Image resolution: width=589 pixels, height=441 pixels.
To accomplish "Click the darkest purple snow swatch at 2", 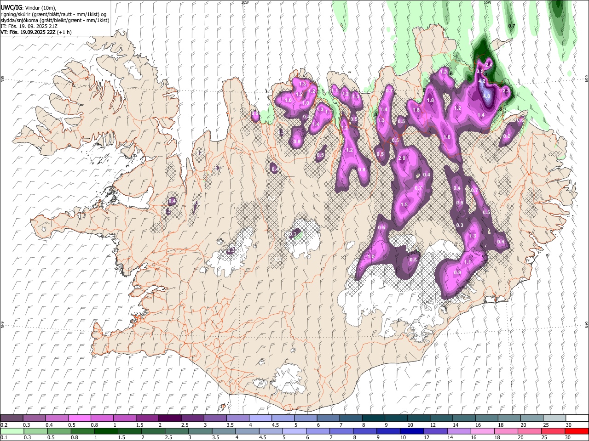I will (170, 418).
